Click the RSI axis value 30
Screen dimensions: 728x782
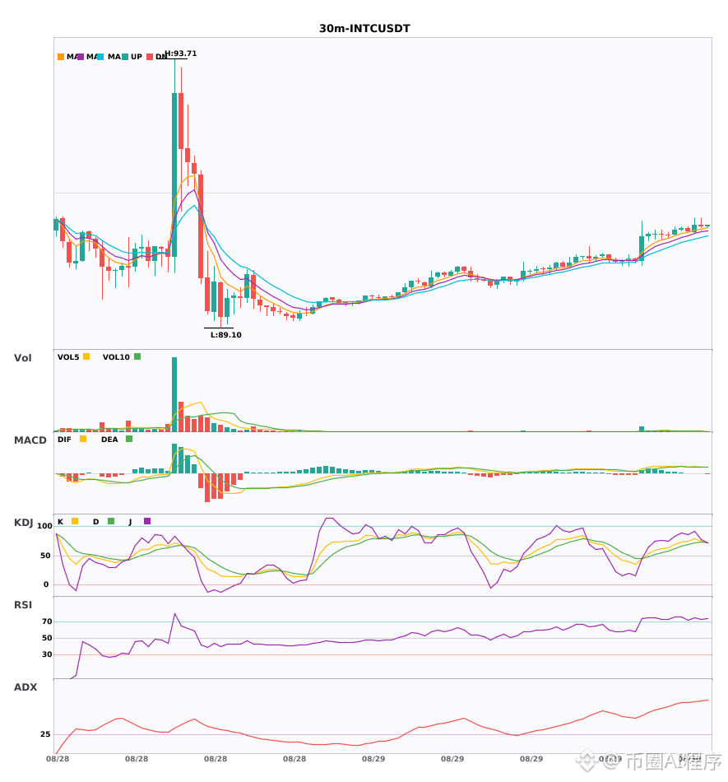[47, 654]
